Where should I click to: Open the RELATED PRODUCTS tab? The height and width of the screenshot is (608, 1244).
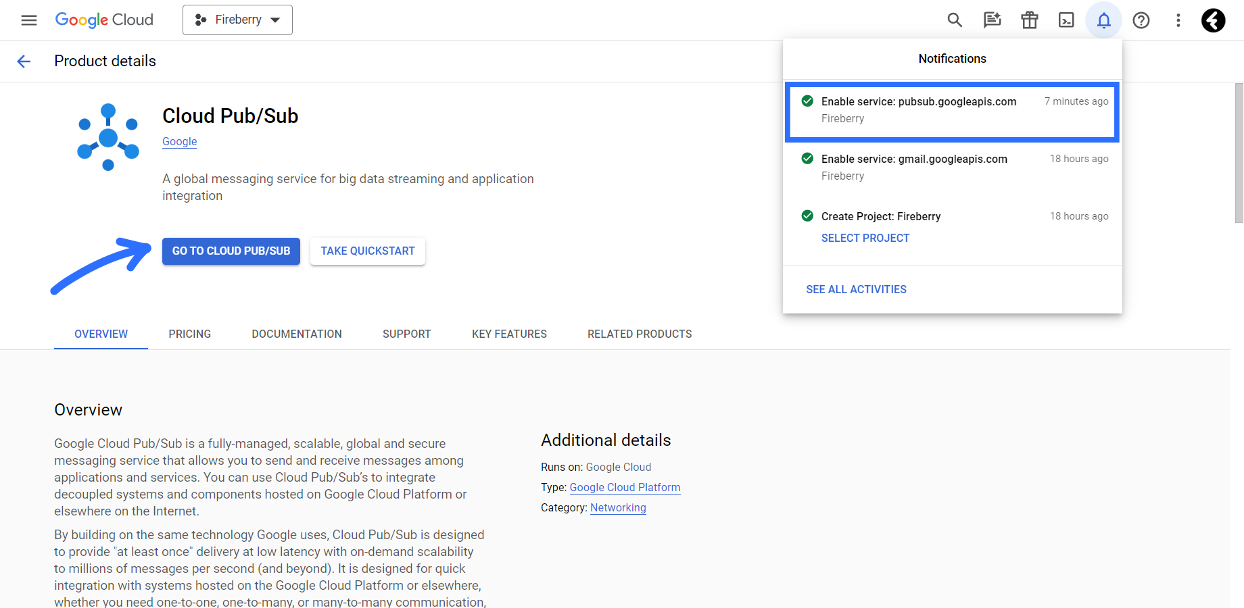[x=640, y=334]
